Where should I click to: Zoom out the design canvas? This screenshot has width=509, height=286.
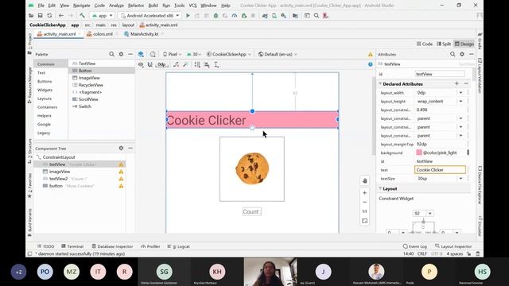click(364, 202)
